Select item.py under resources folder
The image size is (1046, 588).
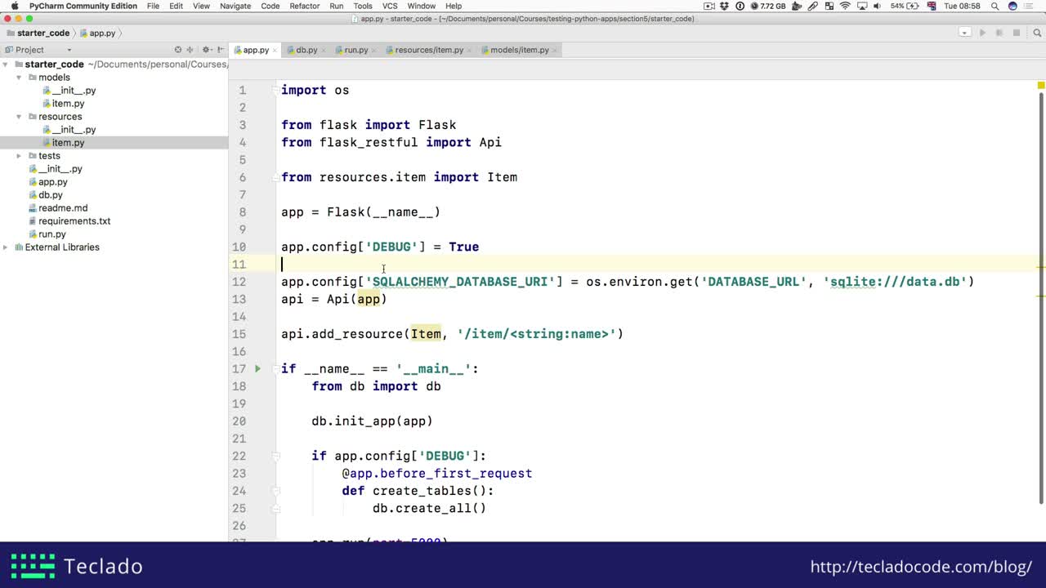coord(68,142)
